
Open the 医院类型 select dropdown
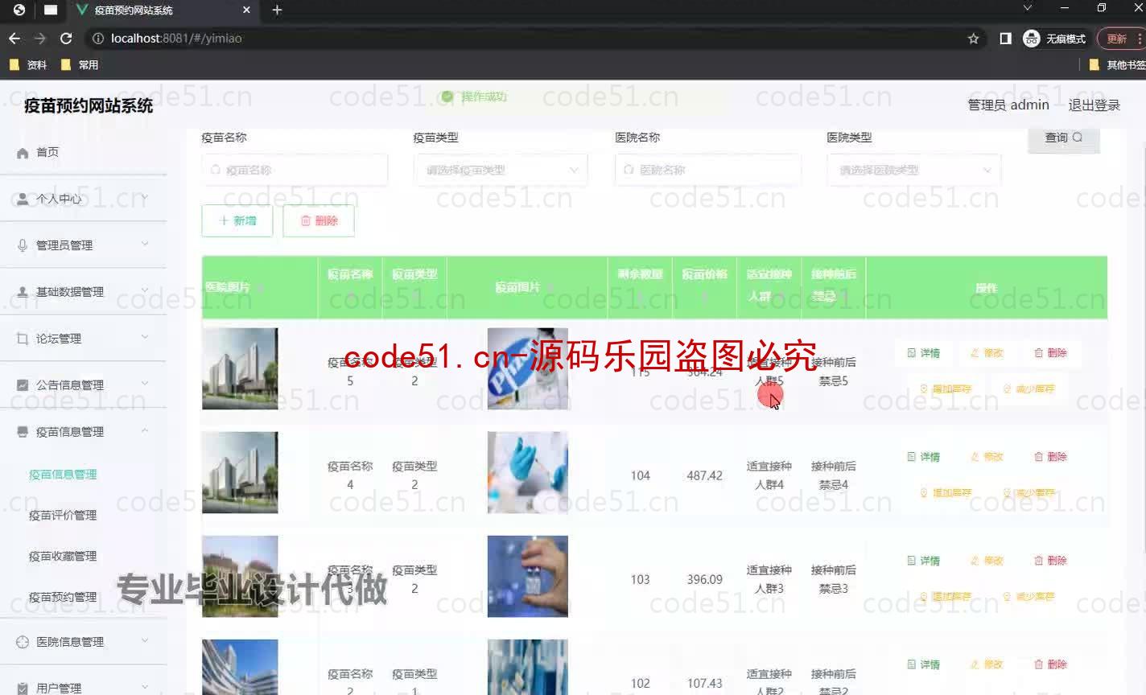tap(913, 171)
